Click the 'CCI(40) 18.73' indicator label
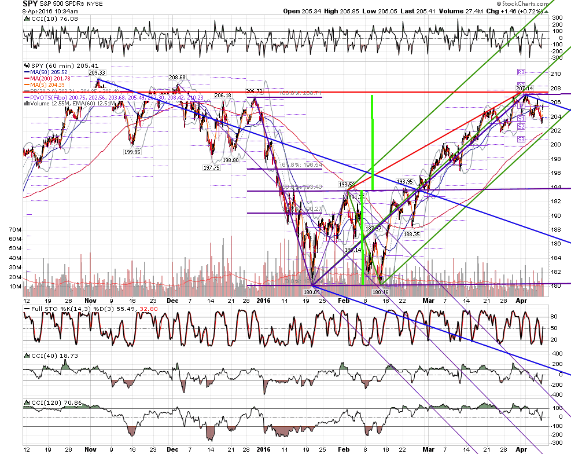The height and width of the screenshot is (454, 571). point(54,356)
